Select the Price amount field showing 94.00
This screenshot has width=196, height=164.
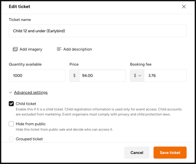click(x=103, y=75)
